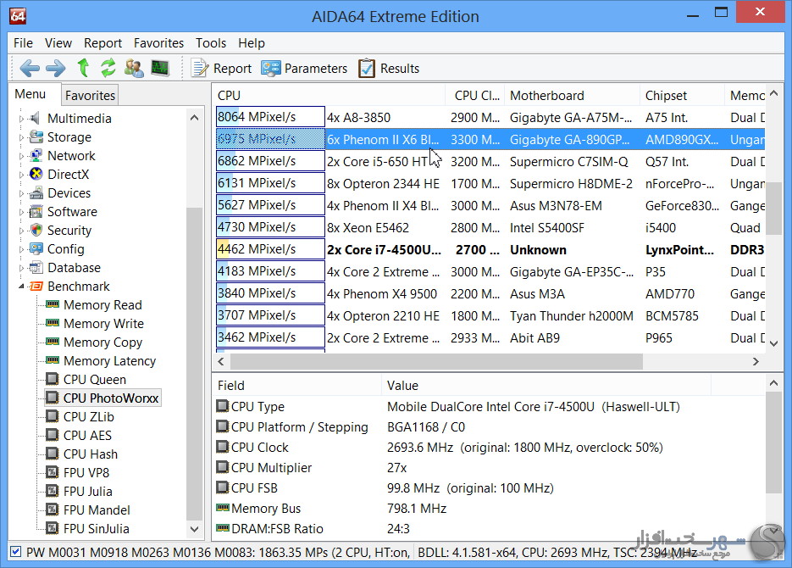The width and height of the screenshot is (792, 568).
Task: Switch to the Favorites tab
Action: tap(90, 95)
